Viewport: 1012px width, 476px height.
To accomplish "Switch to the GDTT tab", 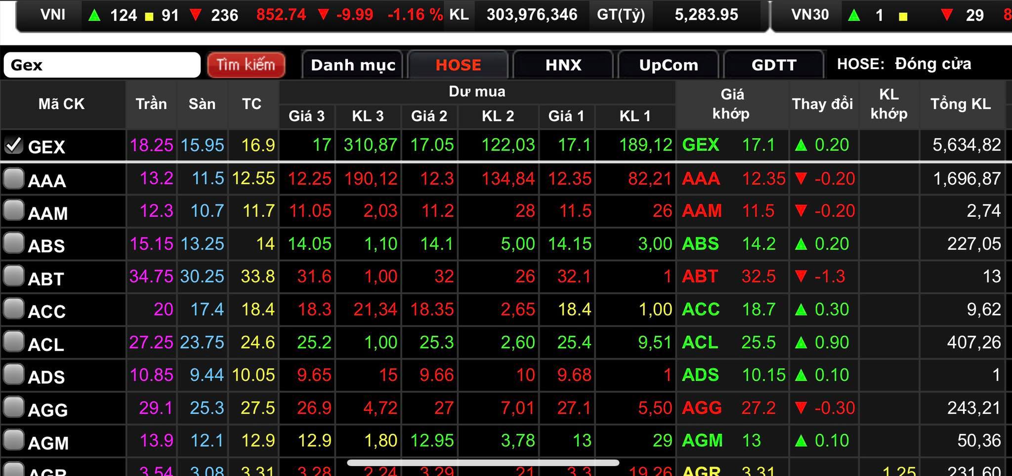I will tap(774, 65).
